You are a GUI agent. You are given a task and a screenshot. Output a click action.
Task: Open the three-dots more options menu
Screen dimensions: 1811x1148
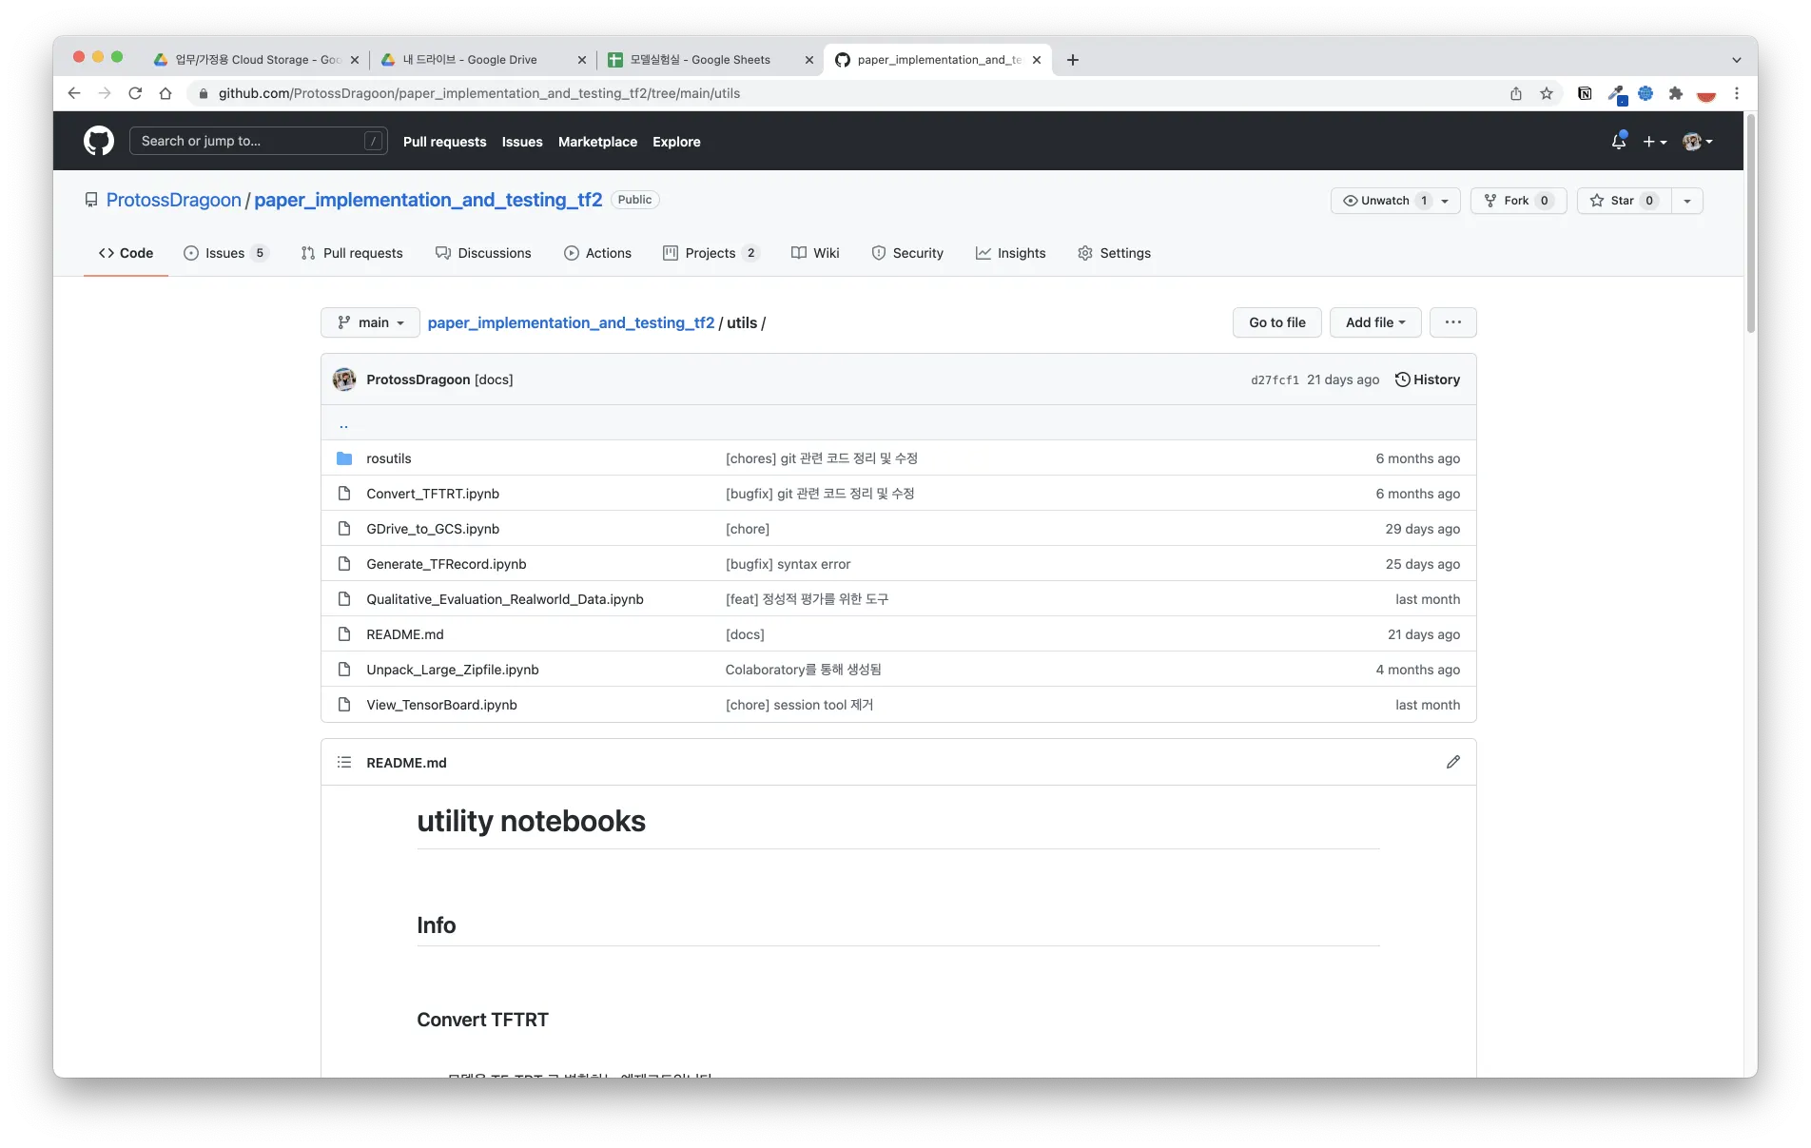(x=1453, y=322)
